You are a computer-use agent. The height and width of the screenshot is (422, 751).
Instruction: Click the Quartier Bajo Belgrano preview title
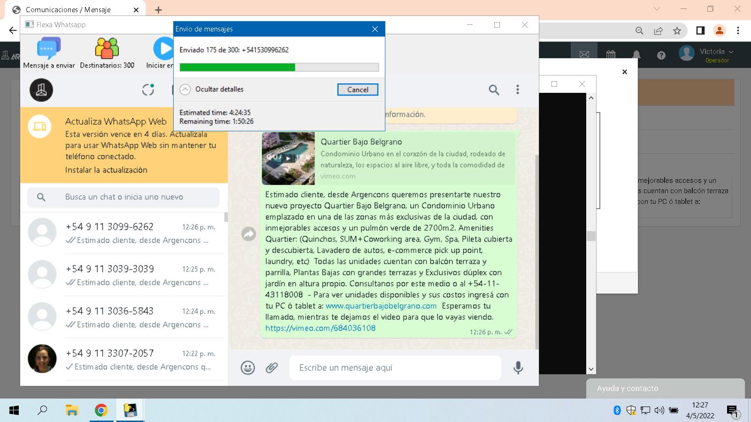tap(361, 142)
